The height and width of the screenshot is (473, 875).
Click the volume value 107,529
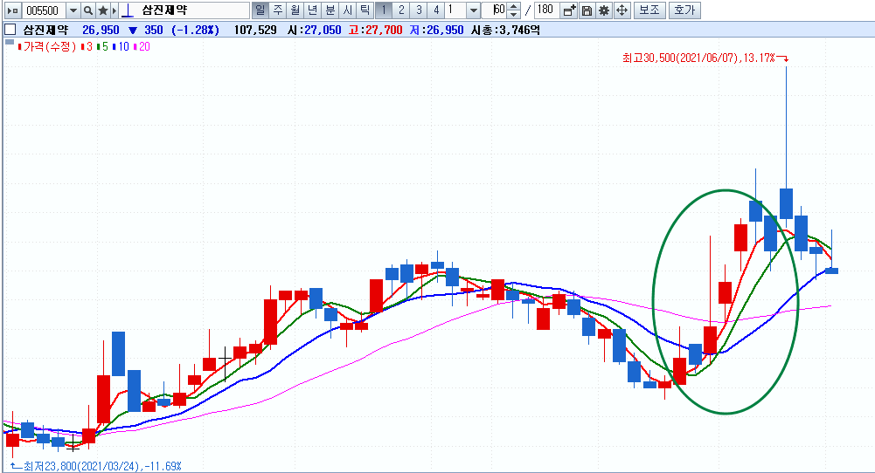pyautogui.click(x=255, y=30)
